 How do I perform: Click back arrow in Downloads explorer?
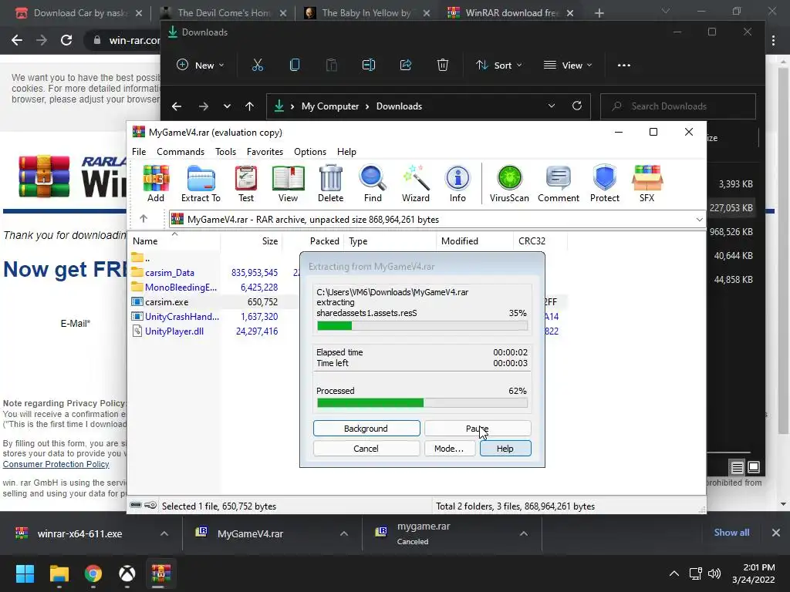pos(177,106)
